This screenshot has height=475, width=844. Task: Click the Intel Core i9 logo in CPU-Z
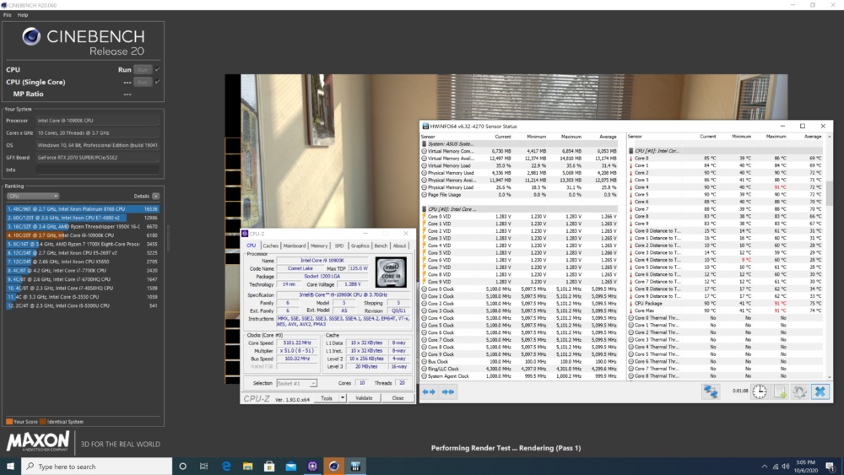[x=392, y=272]
